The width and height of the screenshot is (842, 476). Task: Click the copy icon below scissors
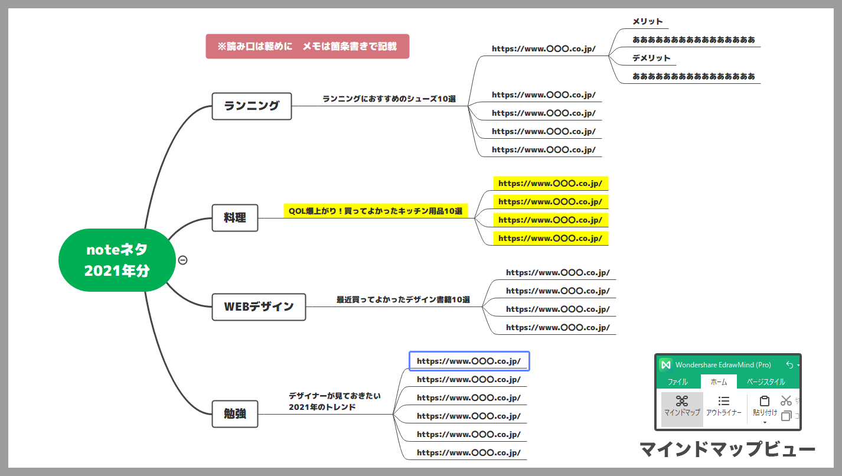coord(786,416)
